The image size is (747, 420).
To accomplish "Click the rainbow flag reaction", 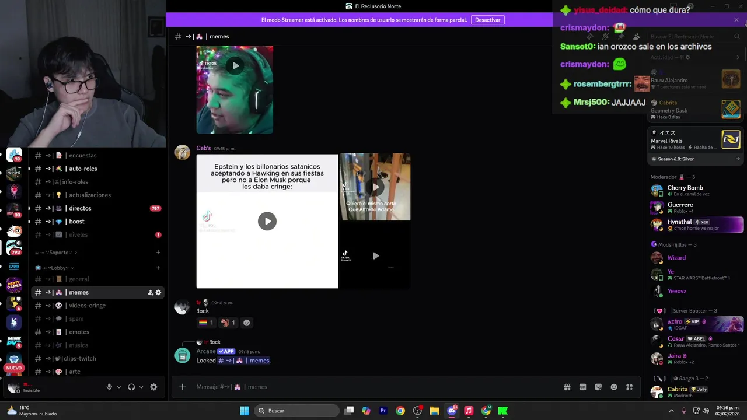I will click(206, 323).
